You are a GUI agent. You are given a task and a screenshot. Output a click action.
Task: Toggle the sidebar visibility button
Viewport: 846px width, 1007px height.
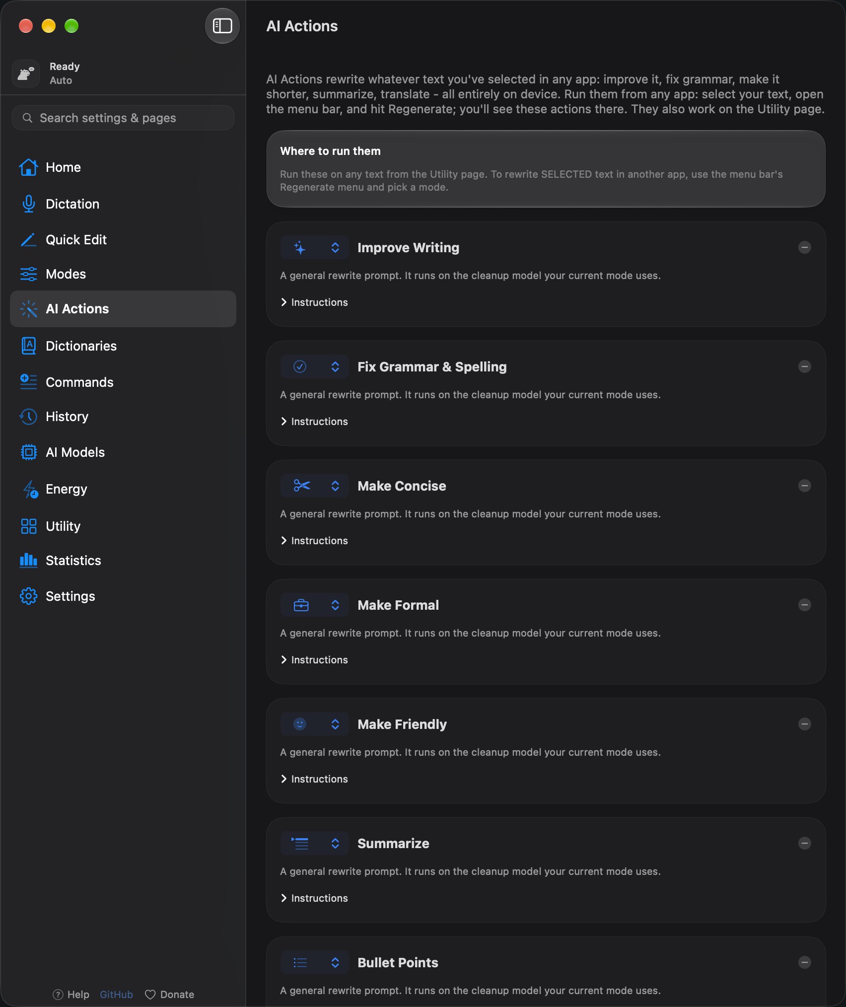[x=222, y=26]
